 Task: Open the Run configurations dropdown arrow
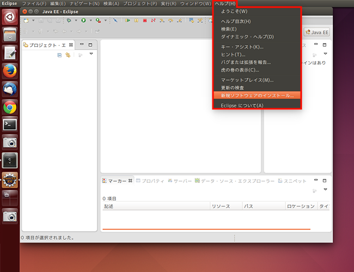coord(91,21)
